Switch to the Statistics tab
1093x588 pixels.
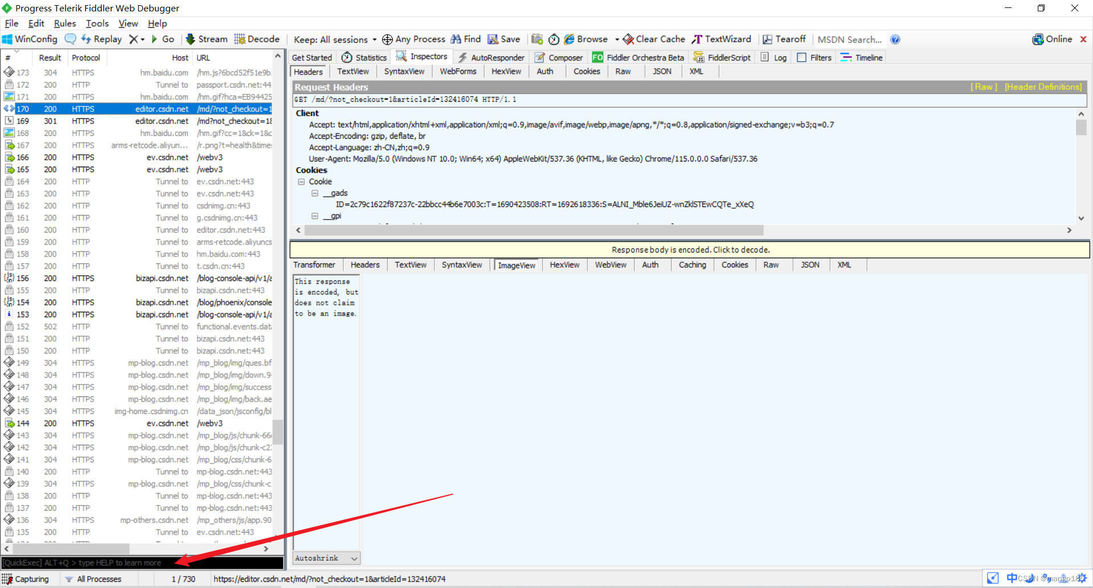point(364,57)
